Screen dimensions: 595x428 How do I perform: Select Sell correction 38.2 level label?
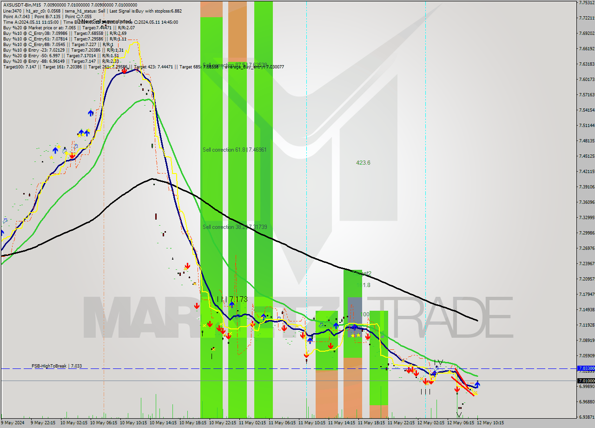pyautogui.click(x=234, y=227)
